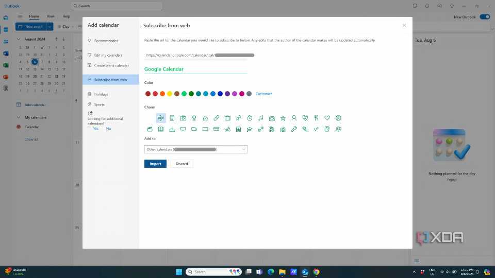Select the graduation cap charm
The height and width of the screenshot is (278, 495).
point(250,129)
